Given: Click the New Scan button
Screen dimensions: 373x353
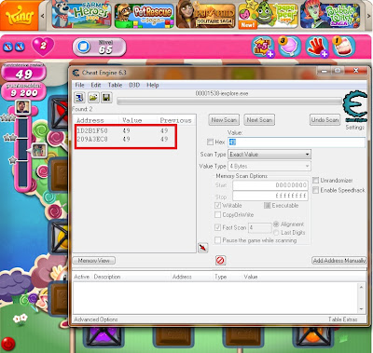Looking at the screenshot, I should (224, 120).
